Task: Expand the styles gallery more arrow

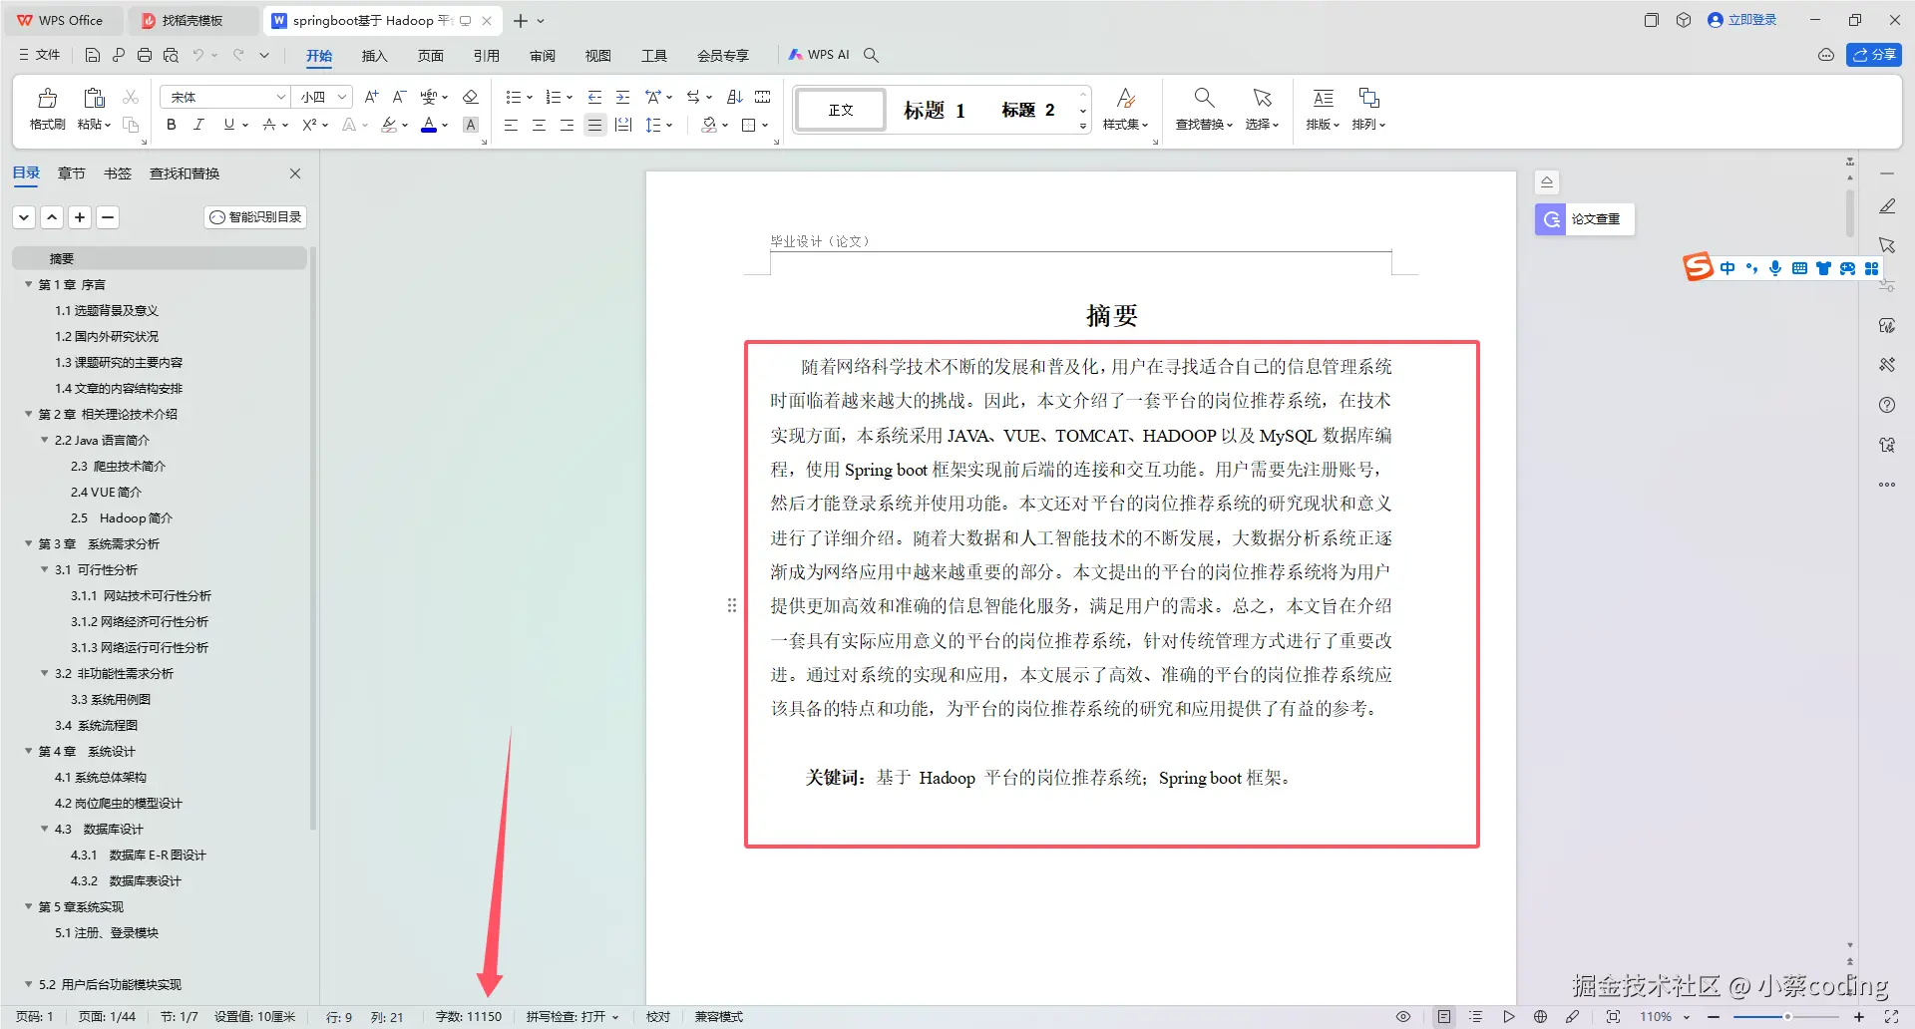Action: click(x=1083, y=126)
